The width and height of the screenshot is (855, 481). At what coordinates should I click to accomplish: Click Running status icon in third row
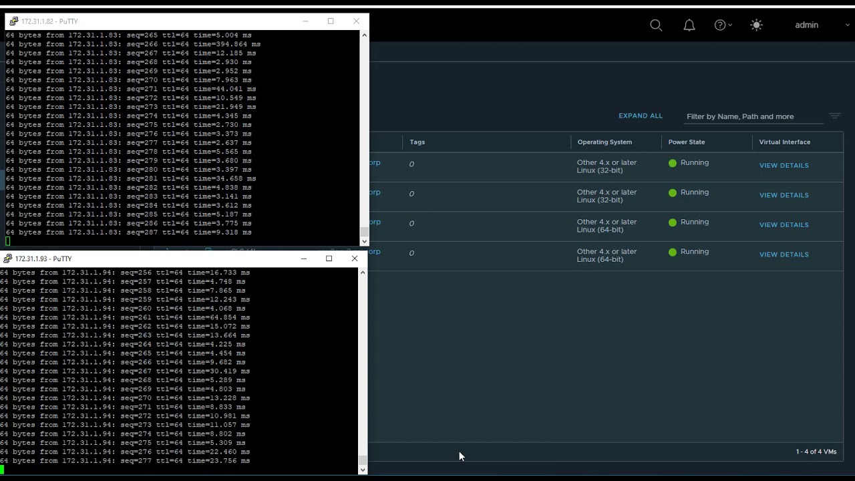(x=673, y=222)
